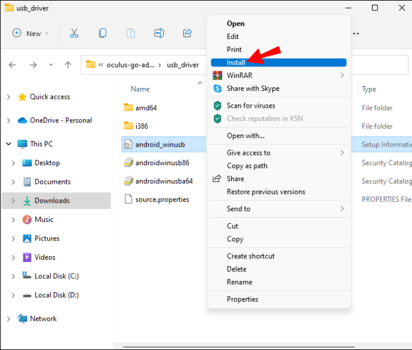This screenshot has height=350, width=412.
Task: Select the android_winusb file
Action: (x=160, y=145)
